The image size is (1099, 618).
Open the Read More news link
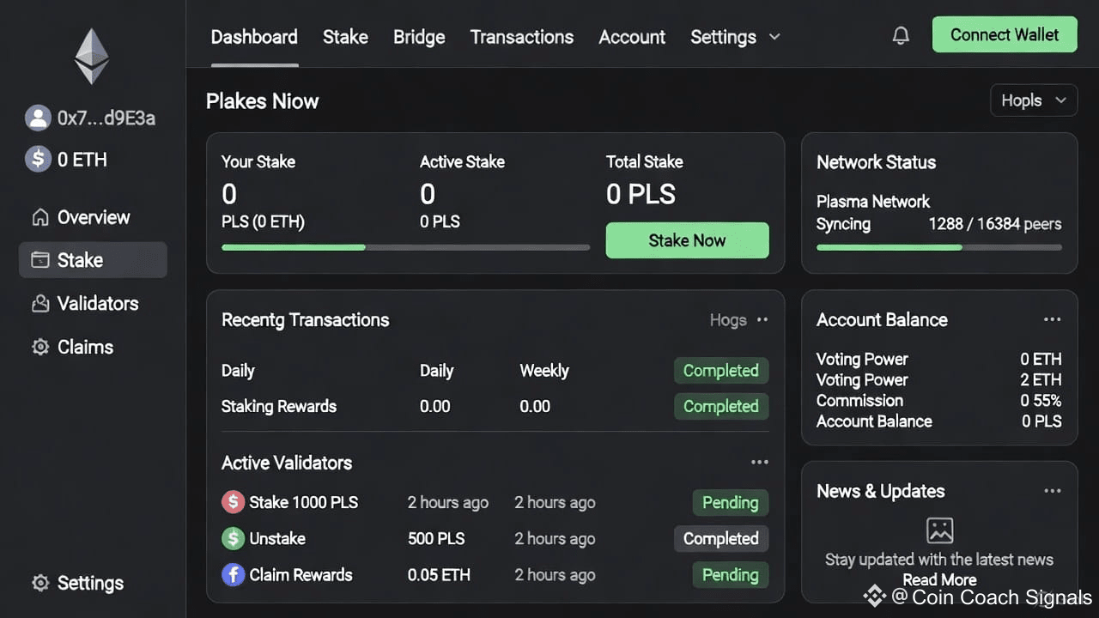(x=939, y=580)
